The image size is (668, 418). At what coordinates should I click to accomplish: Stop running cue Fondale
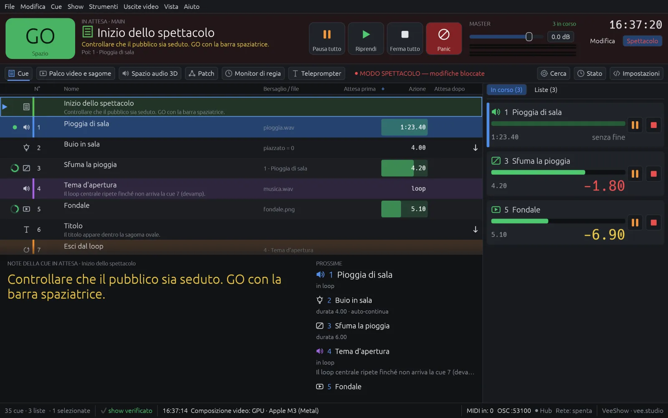coord(654,223)
